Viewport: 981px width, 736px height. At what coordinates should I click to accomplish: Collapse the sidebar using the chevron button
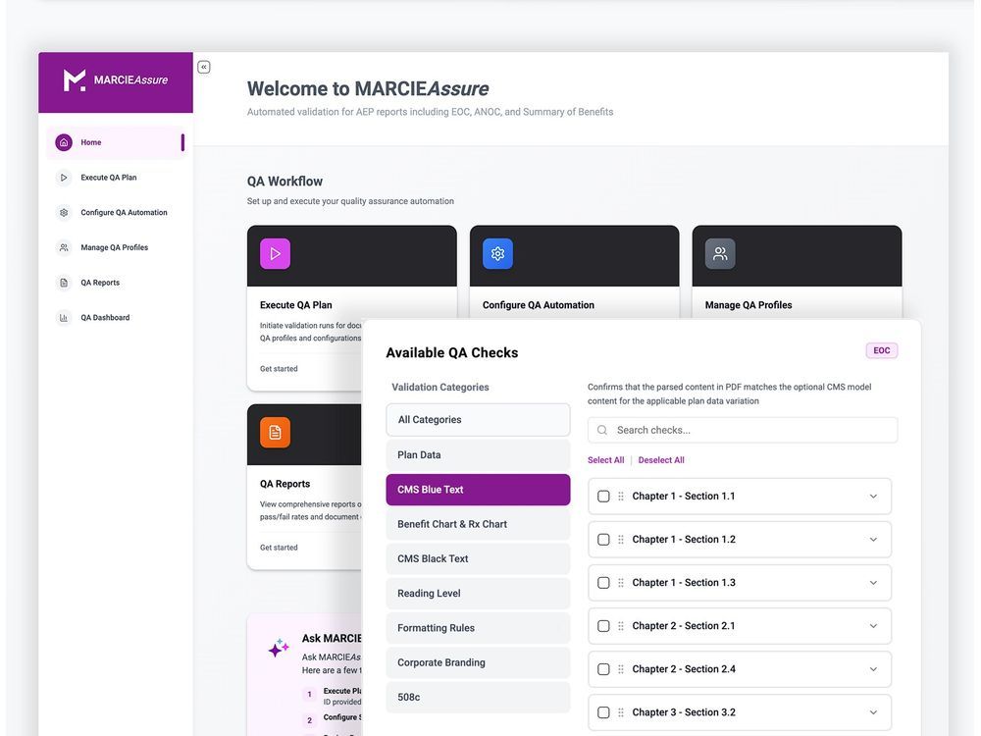coord(202,65)
